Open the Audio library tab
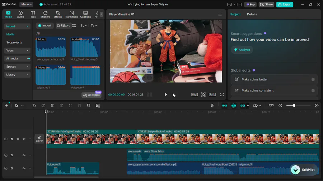 point(20,14)
